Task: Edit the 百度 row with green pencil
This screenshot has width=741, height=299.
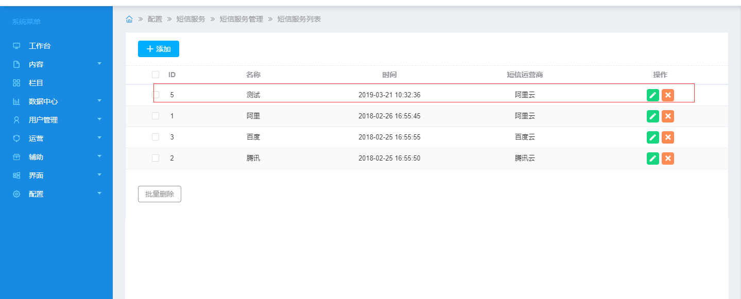Action: [x=653, y=137]
